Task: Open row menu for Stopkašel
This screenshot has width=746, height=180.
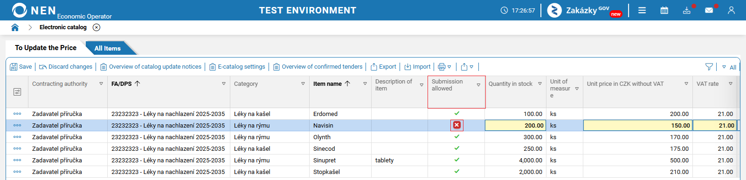Action: pos(17,172)
